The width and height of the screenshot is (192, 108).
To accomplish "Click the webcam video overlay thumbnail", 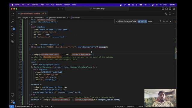I will tap(160, 98).
